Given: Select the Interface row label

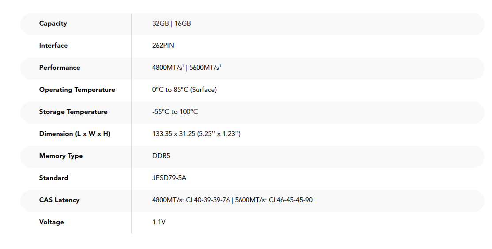Looking at the screenshot, I should click(53, 45).
